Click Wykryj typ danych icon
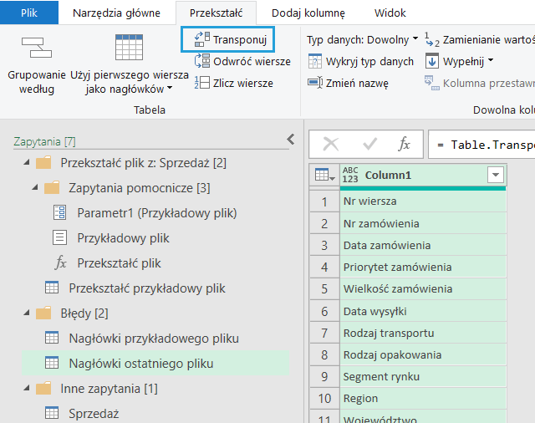Screen dimensions: 535x423 (x=315, y=61)
